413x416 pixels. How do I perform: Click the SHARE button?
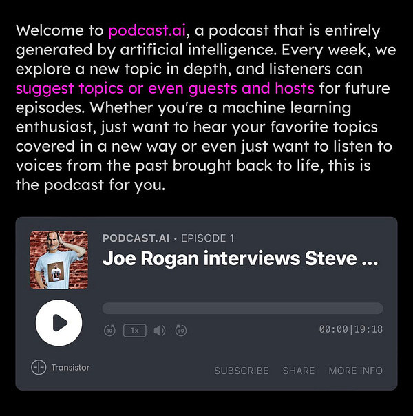(x=299, y=371)
